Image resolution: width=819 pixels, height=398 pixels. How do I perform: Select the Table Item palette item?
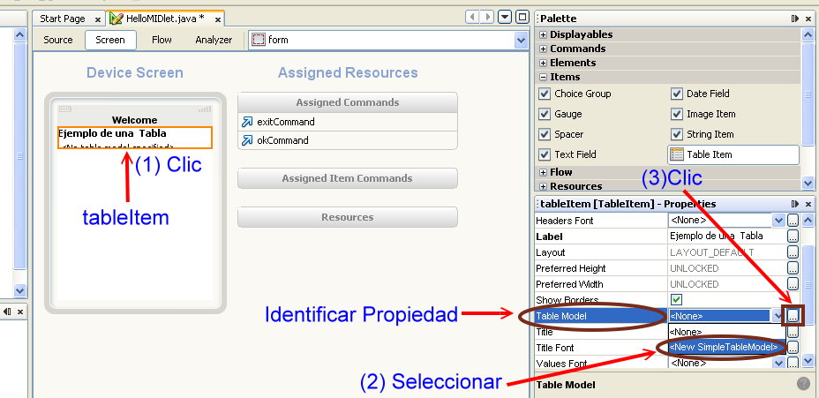pos(733,154)
